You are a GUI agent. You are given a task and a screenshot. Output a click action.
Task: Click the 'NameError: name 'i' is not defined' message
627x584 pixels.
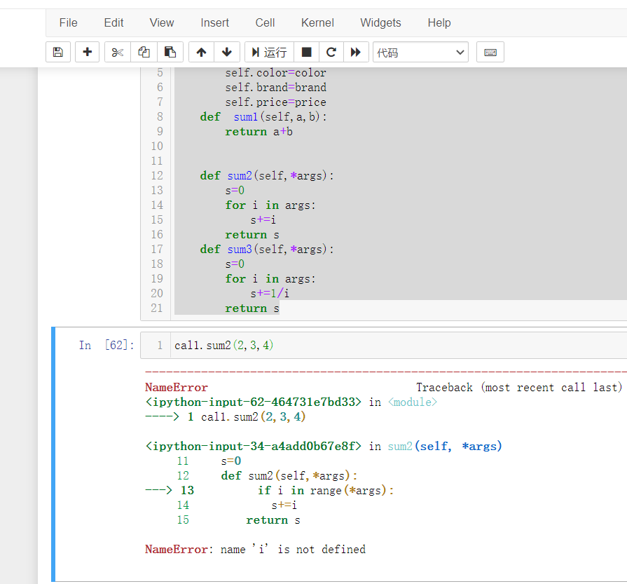[255, 549]
